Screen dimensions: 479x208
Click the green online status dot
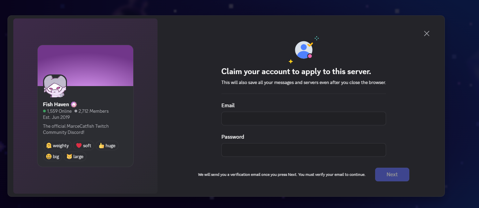[x=44, y=111]
